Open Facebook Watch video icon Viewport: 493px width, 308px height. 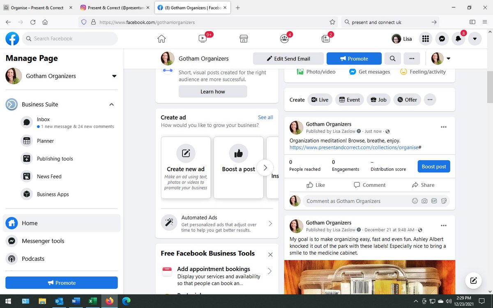203,39
